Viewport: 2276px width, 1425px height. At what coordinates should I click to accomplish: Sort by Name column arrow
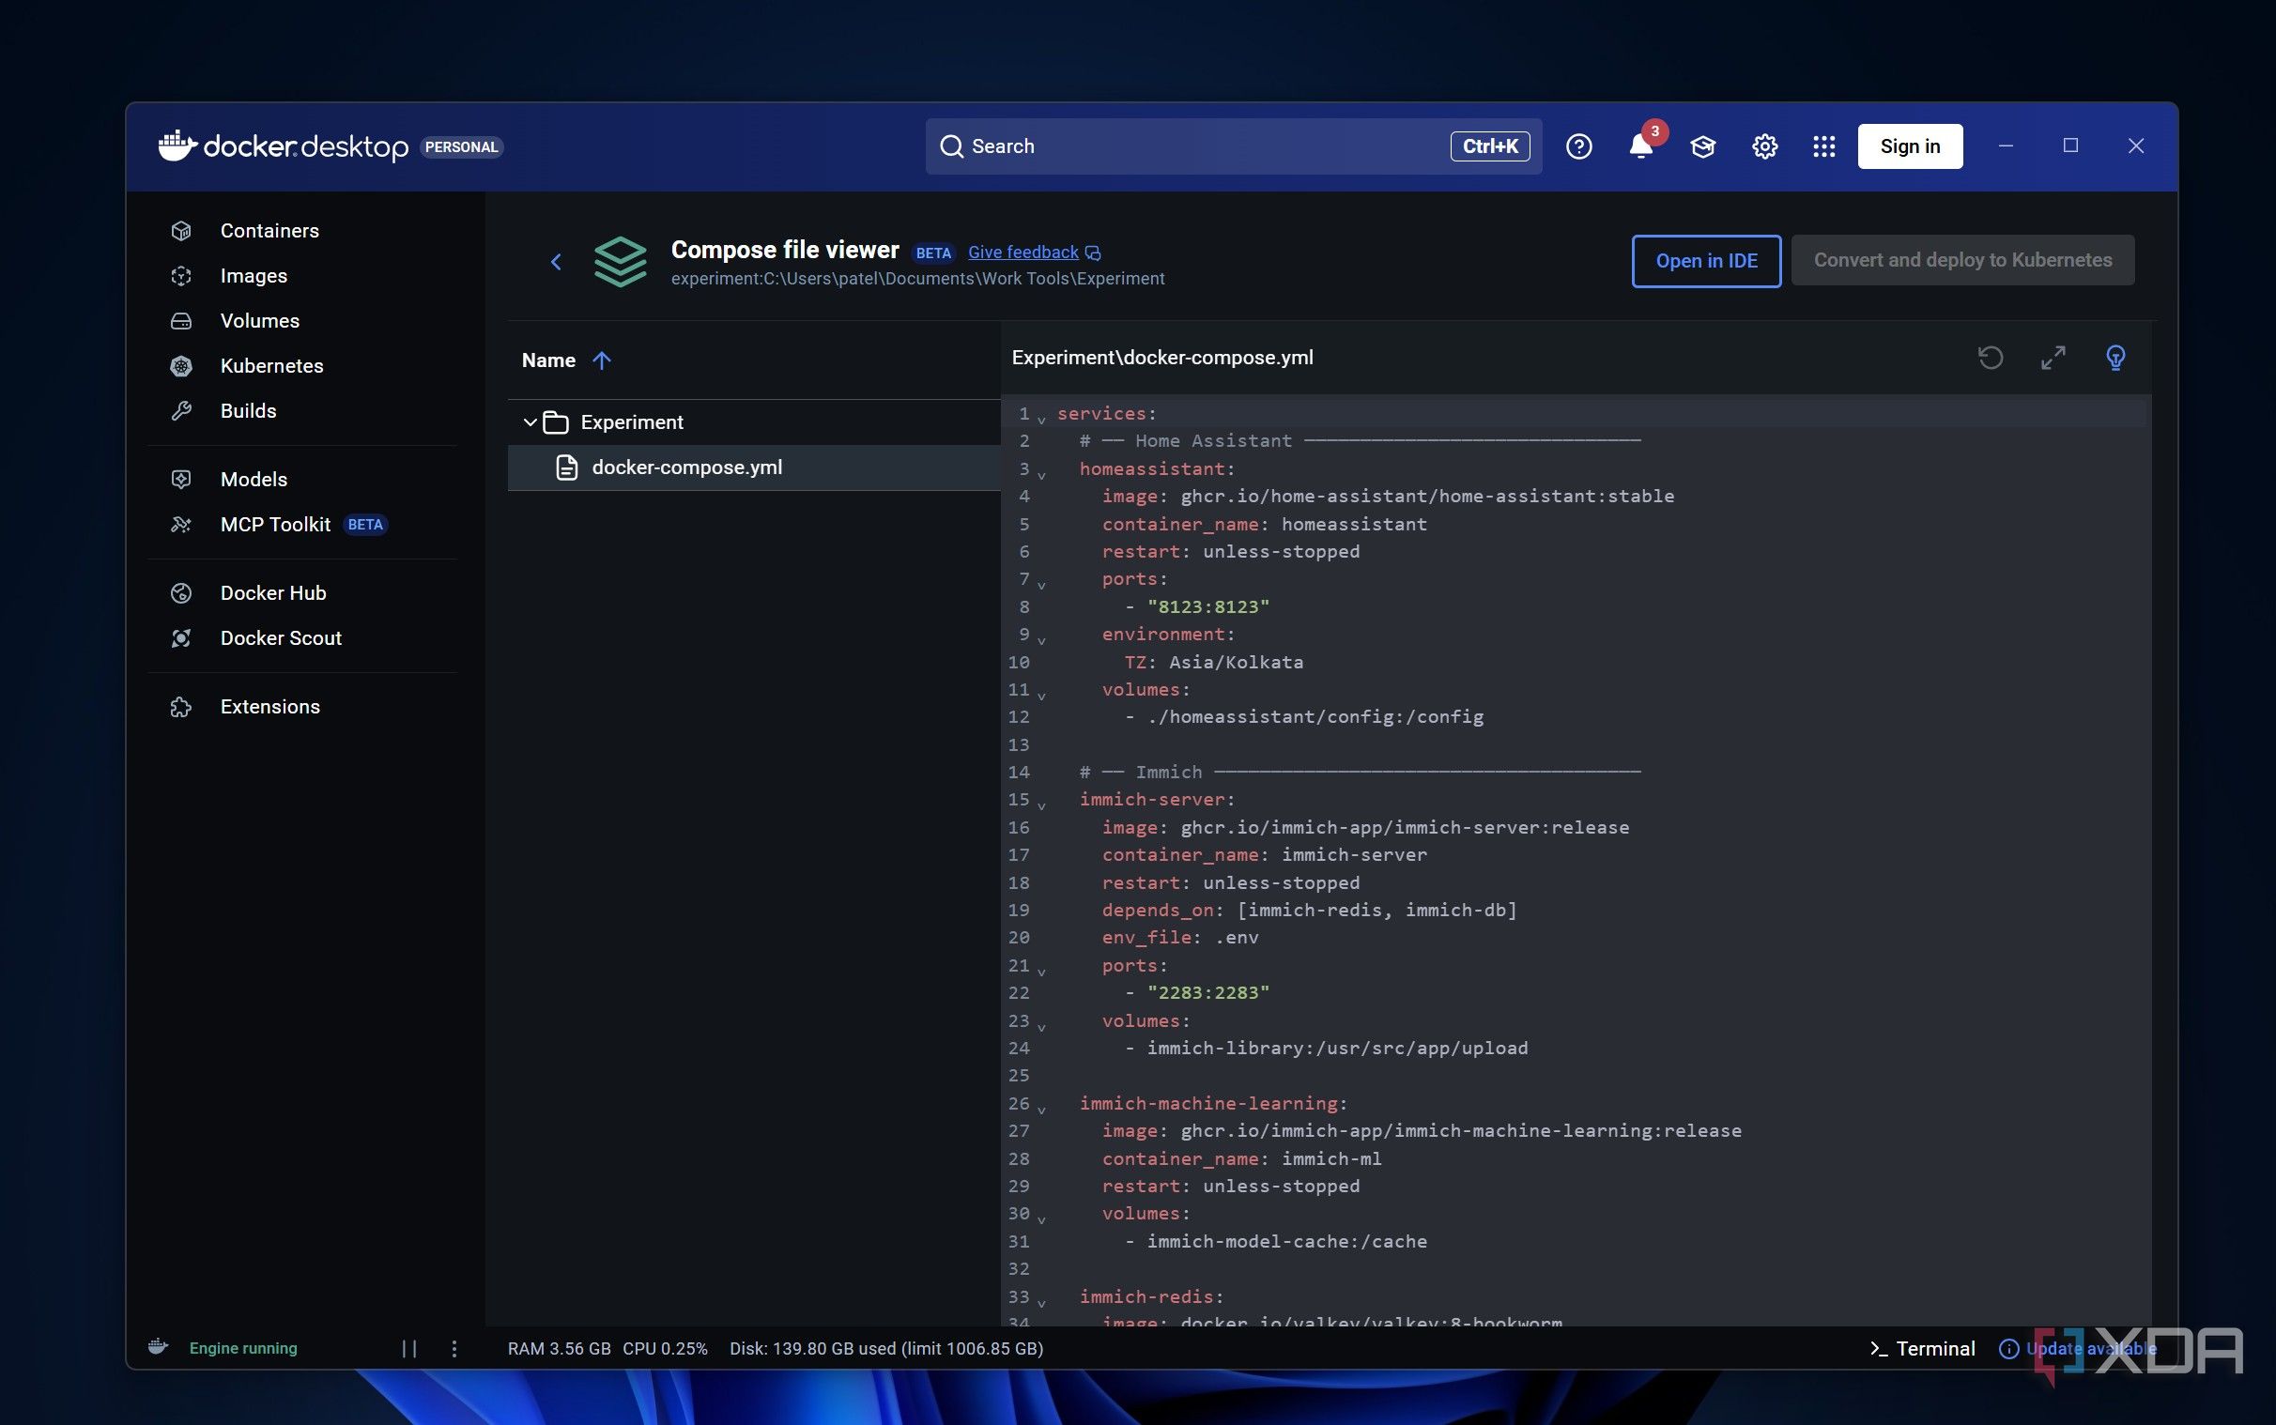click(x=601, y=360)
